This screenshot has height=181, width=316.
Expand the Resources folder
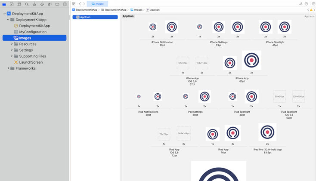tap(12, 44)
